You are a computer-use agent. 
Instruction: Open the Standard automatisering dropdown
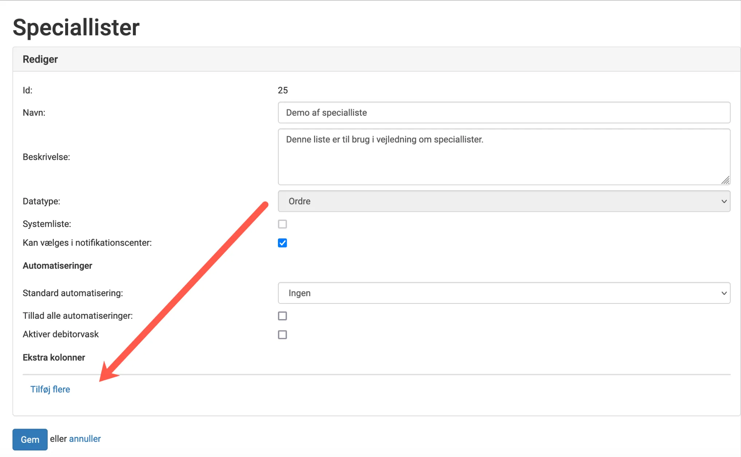click(x=504, y=293)
